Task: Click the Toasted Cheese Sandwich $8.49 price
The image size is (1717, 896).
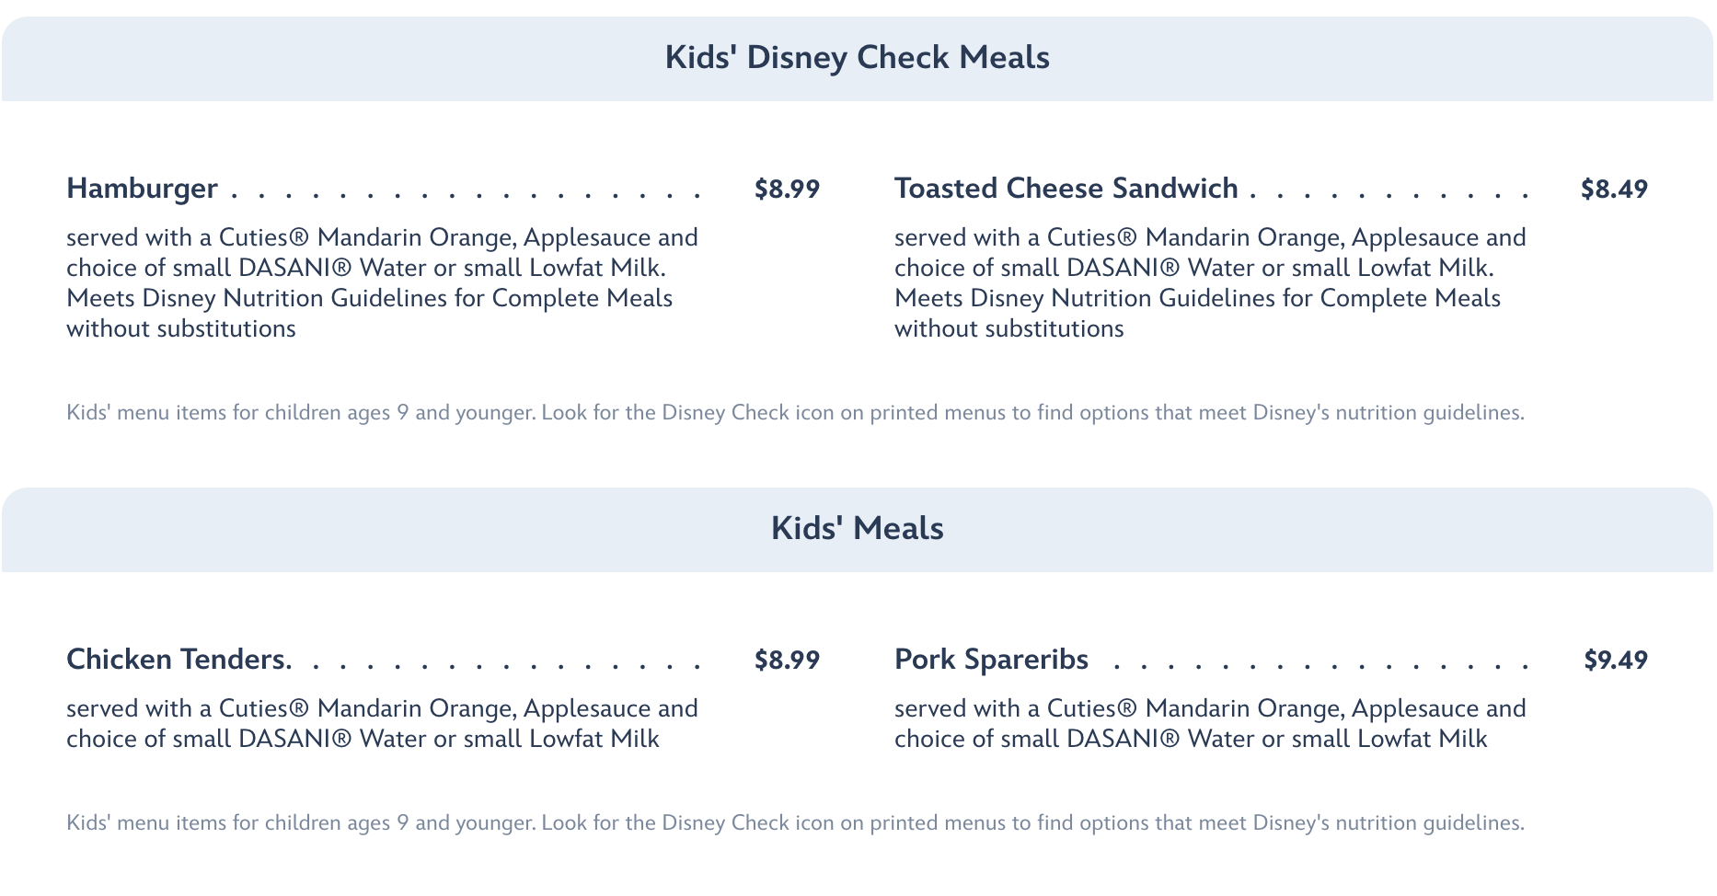Action: [1613, 190]
